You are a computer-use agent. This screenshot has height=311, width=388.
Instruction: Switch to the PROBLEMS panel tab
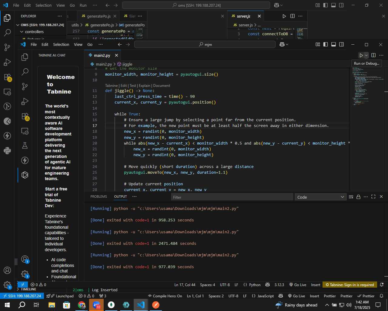coord(99,197)
